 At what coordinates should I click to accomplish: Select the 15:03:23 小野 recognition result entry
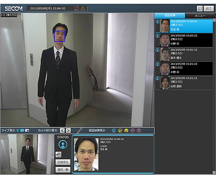pos(184,40)
